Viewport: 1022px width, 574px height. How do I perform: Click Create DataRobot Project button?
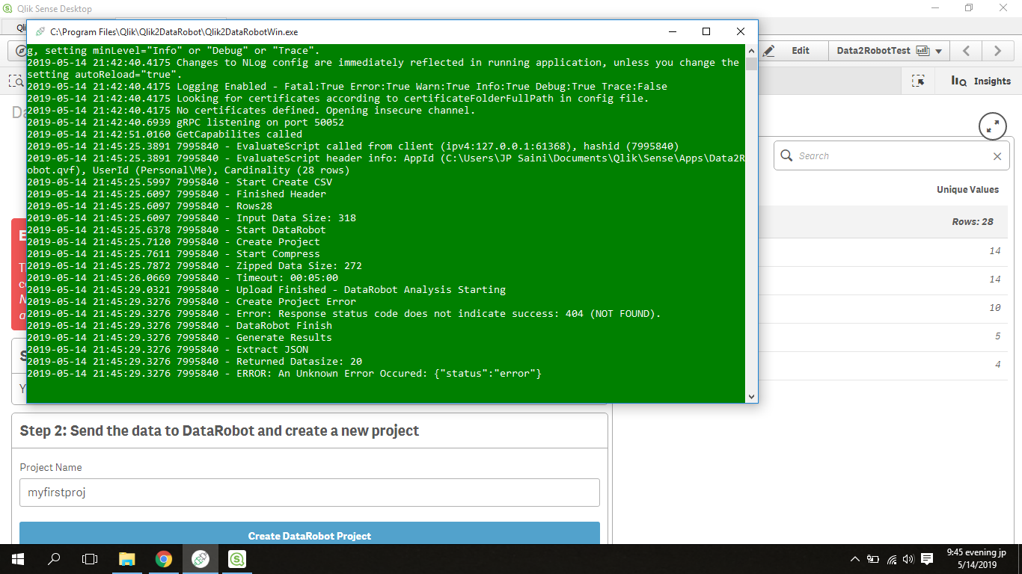(x=310, y=535)
